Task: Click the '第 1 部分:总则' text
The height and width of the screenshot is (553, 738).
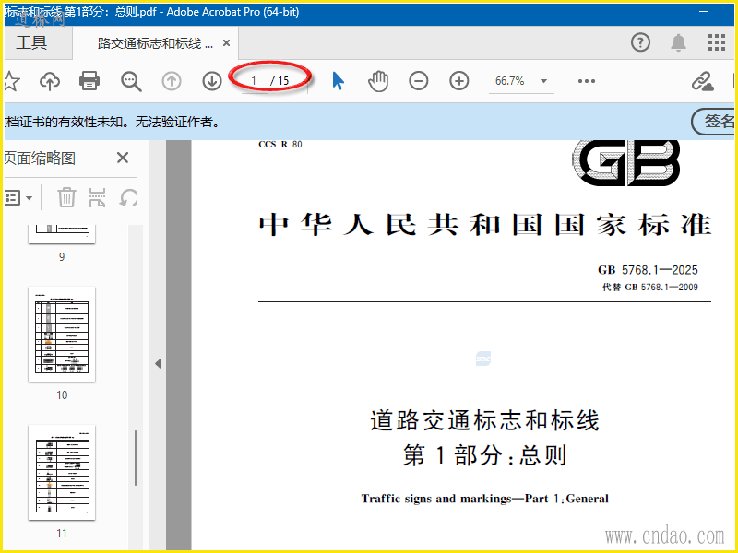Action: [x=484, y=455]
